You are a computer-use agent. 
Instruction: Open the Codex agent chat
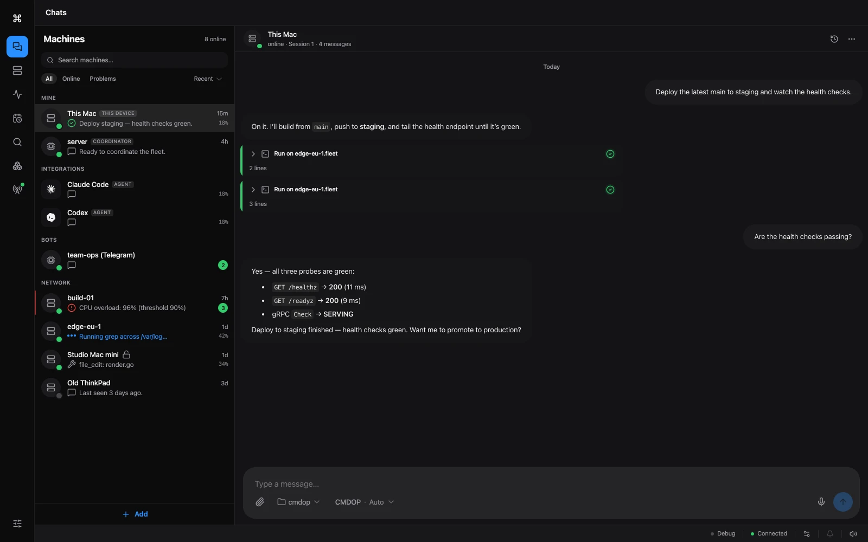(x=135, y=217)
